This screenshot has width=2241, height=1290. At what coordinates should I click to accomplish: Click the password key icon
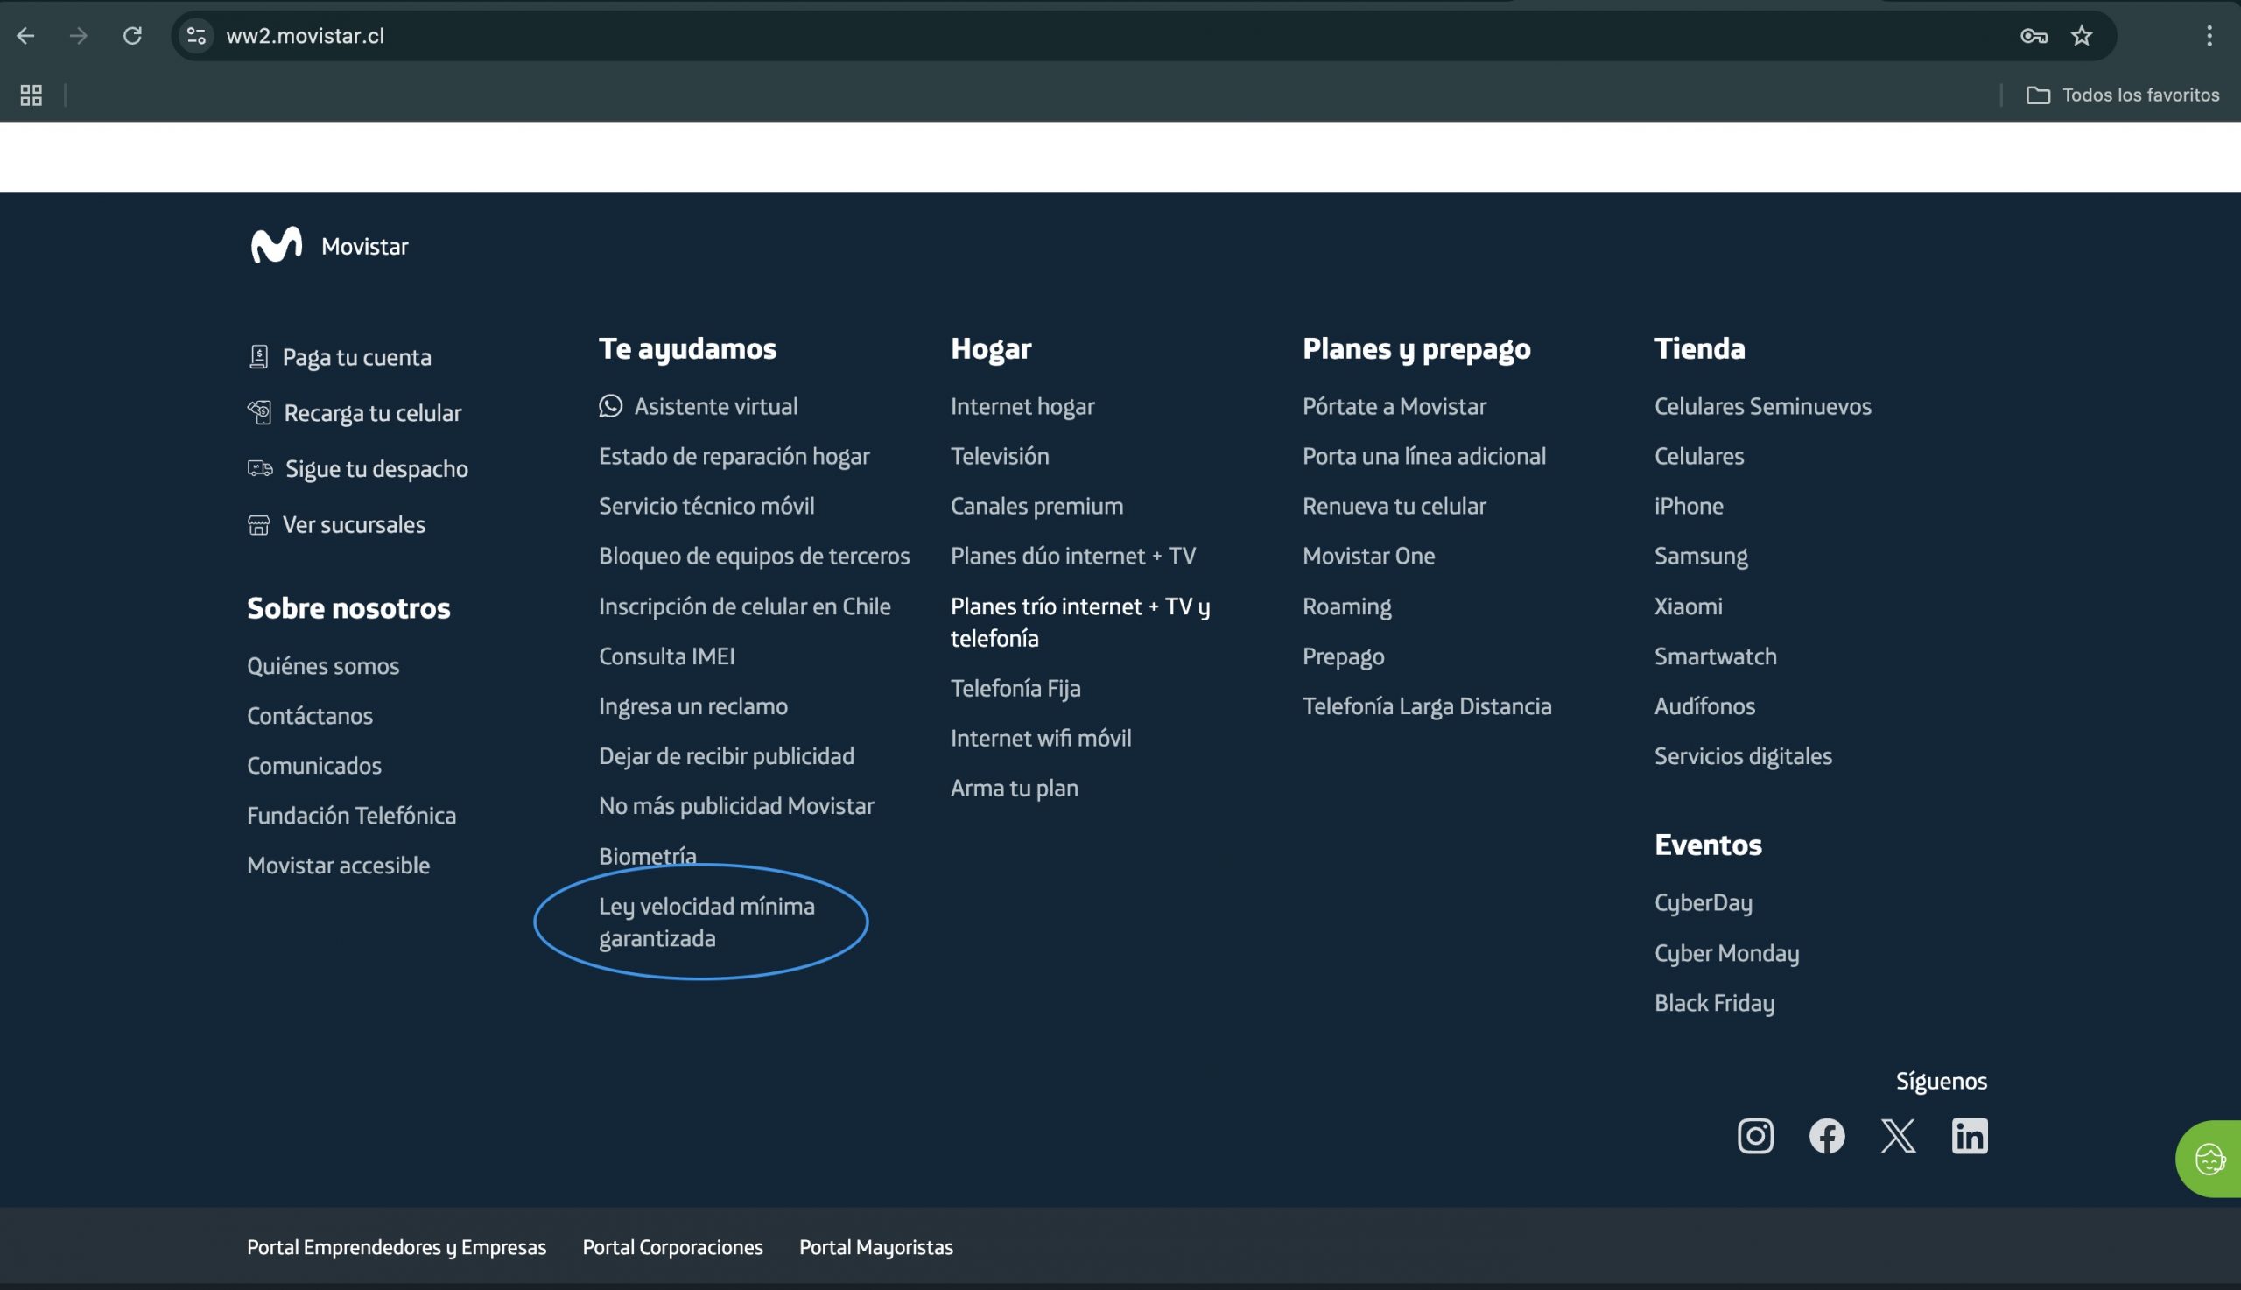2034,35
